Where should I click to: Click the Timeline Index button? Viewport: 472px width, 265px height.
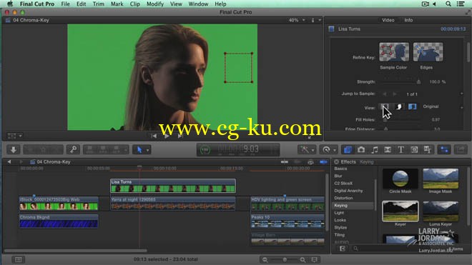pos(18,259)
